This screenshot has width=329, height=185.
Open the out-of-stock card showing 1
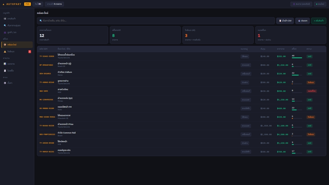(x=291, y=35)
